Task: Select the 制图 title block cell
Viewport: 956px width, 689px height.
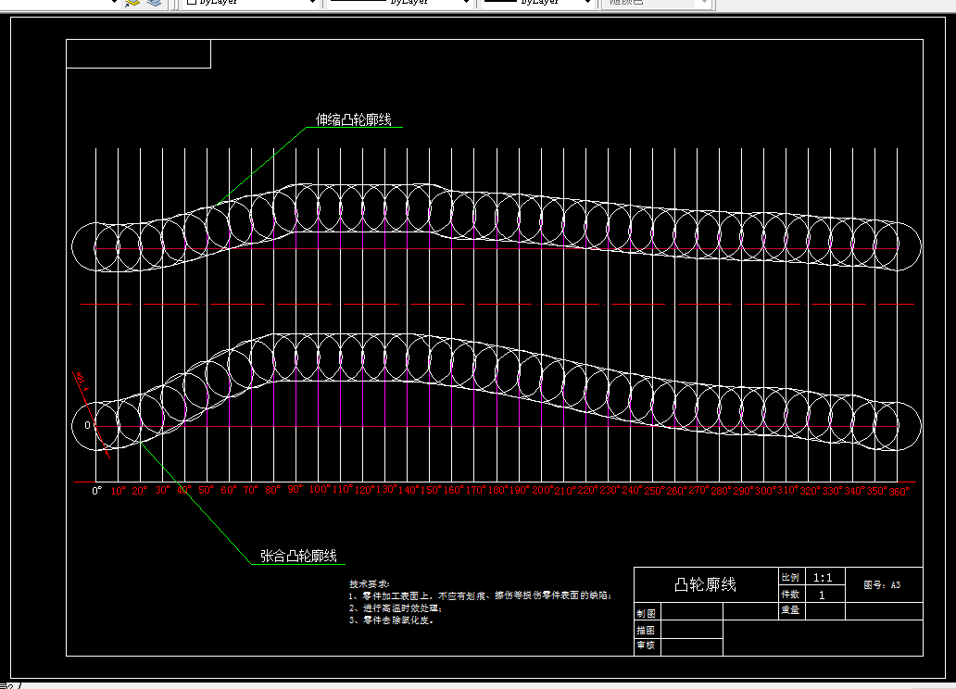Action: tap(647, 613)
